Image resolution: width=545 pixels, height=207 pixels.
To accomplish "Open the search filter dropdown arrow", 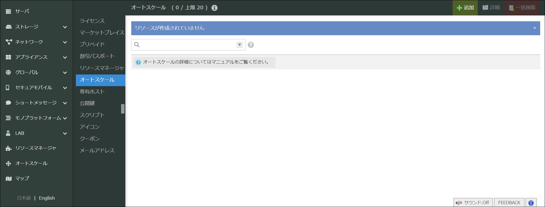I will 239,45.
